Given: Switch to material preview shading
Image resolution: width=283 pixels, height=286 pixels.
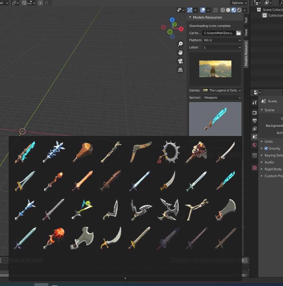Looking at the screenshot, I should click(234, 10).
